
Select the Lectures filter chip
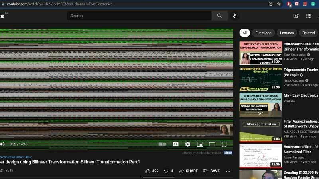tap(287, 33)
